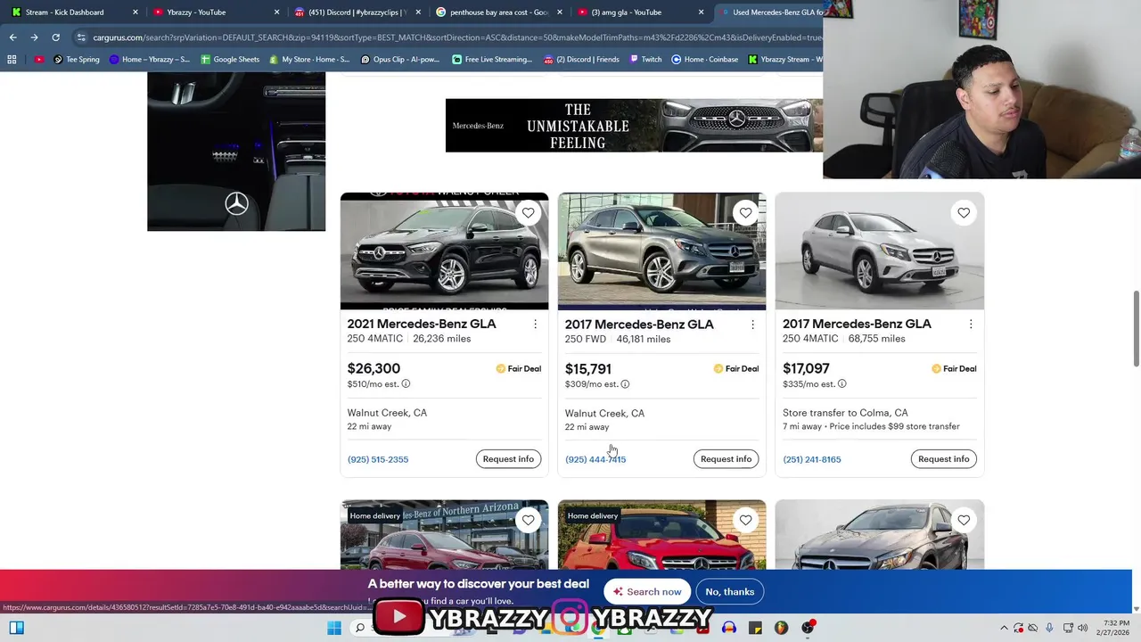The image size is (1141, 642).
Task: Click Search now in bottom banner
Action: pos(648,592)
